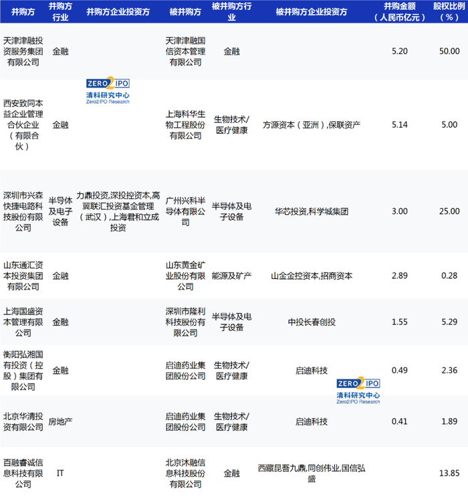Click the amount value 0.49
Screen dimensions: 468x499
tap(400, 371)
